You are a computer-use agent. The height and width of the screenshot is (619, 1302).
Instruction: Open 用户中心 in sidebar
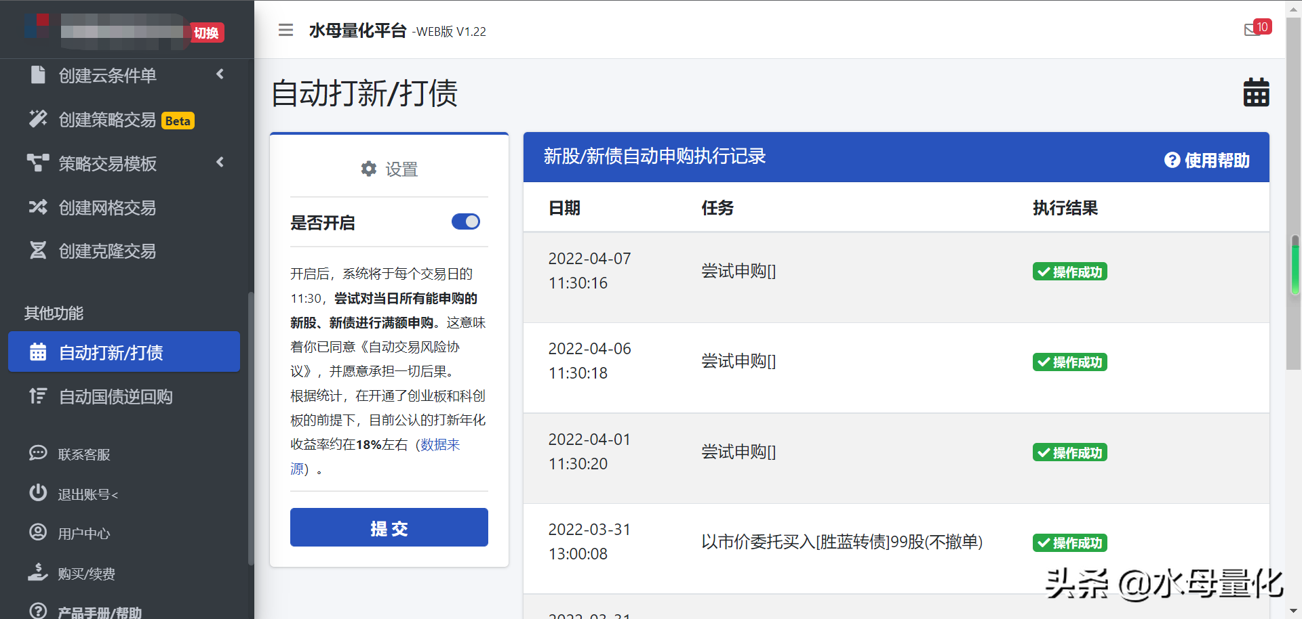tap(84, 533)
